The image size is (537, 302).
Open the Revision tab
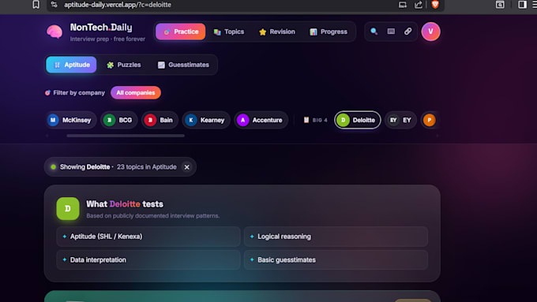(x=276, y=32)
